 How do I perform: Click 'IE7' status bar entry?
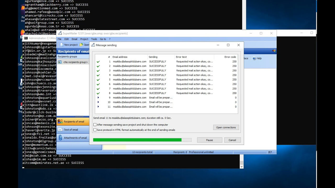[x=270, y=152]
